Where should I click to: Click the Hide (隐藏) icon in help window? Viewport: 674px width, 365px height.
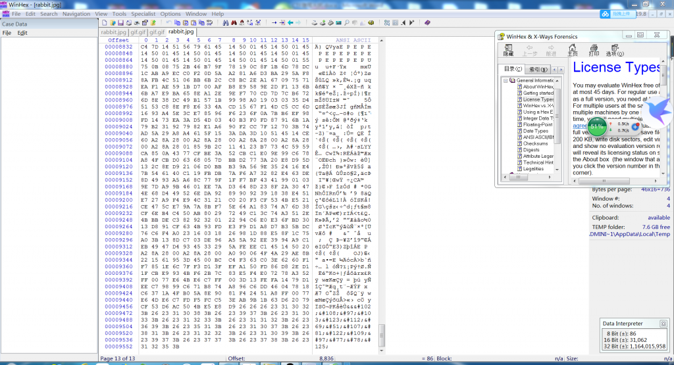pyautogui.click(x=508, y=50)
